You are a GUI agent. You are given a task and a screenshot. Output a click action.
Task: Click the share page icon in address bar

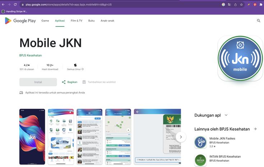235,5
